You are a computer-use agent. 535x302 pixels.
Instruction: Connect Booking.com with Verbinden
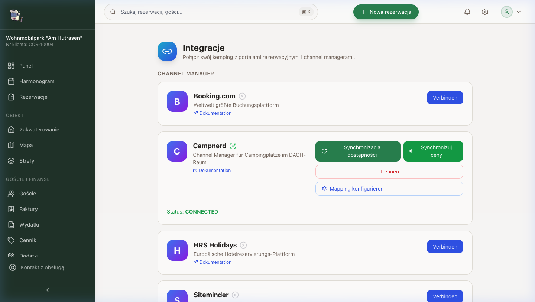pos(445,98)
